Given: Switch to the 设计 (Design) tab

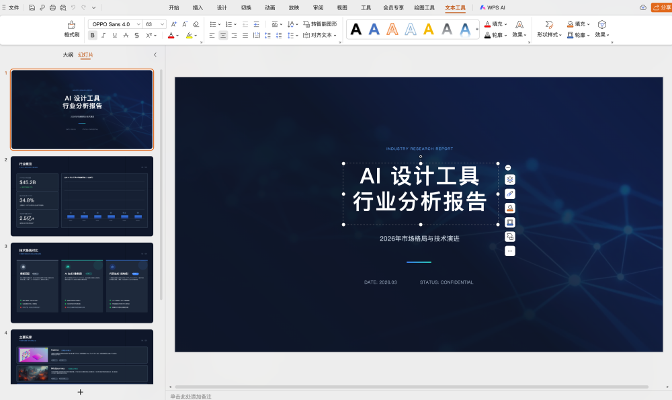Looking at the screenshot, I should click(x=222, y=7).
